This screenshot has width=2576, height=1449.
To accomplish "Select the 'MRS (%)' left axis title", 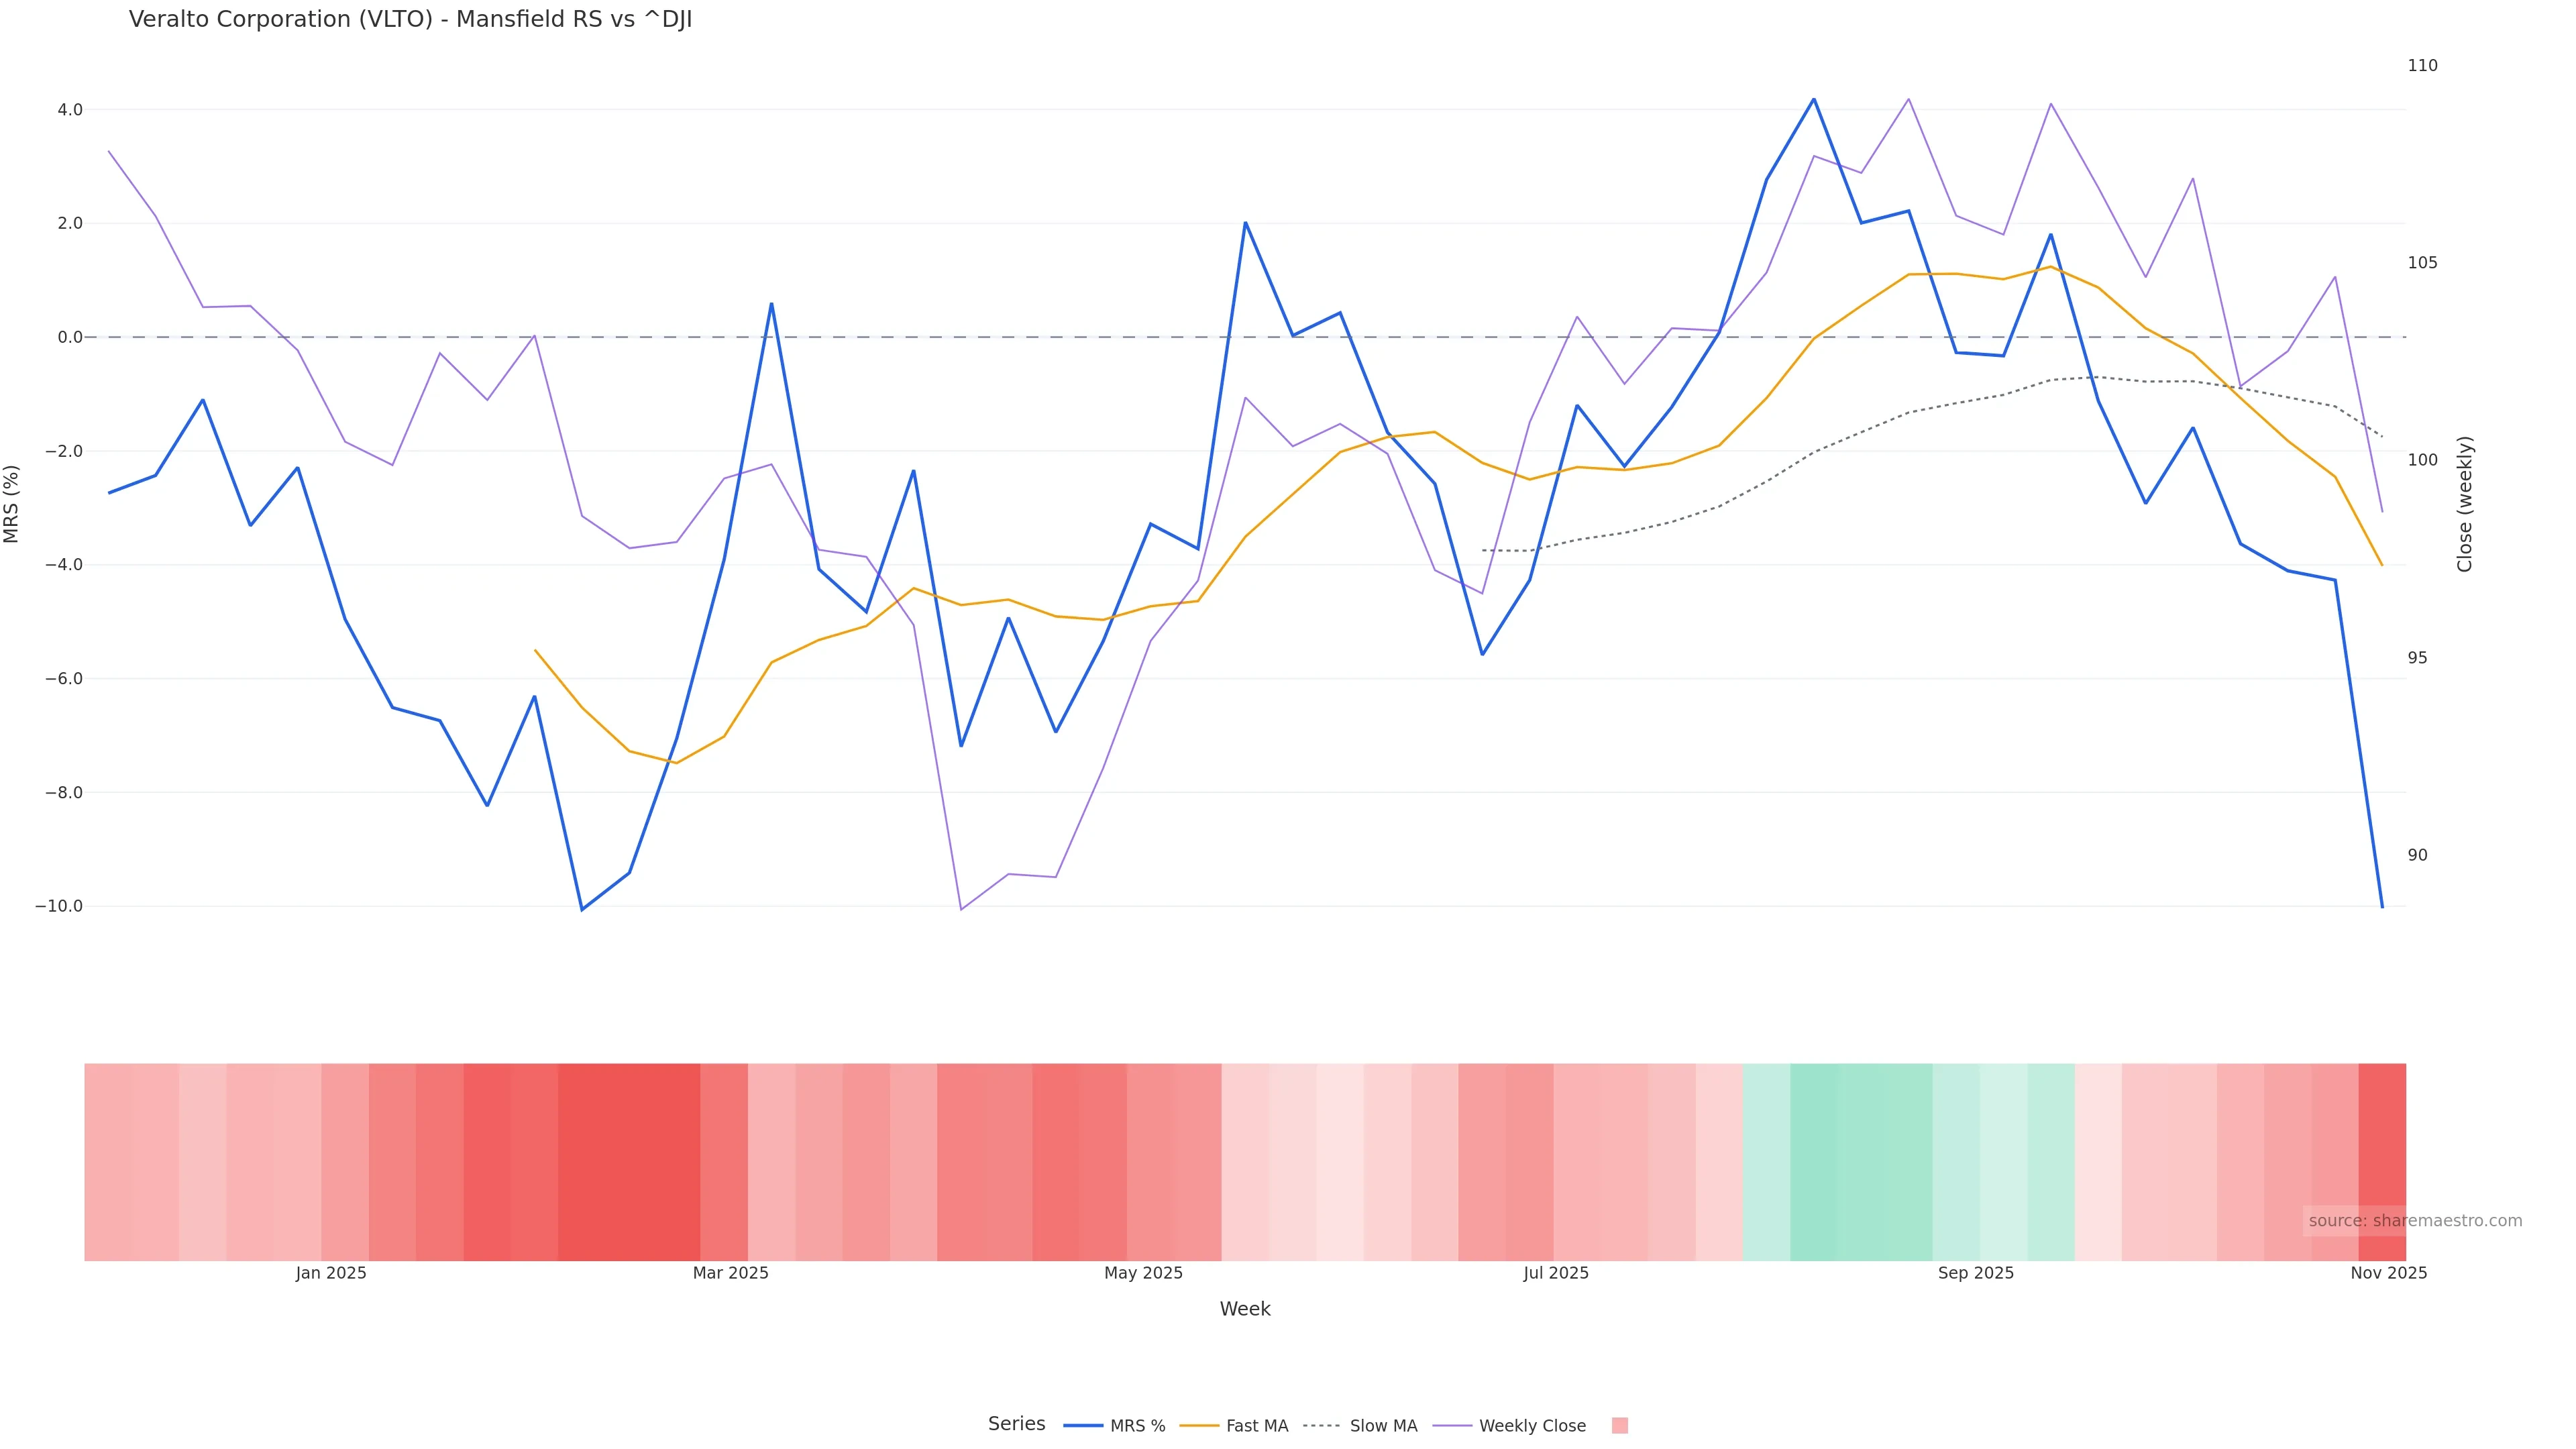I will (x=12, y=503).
